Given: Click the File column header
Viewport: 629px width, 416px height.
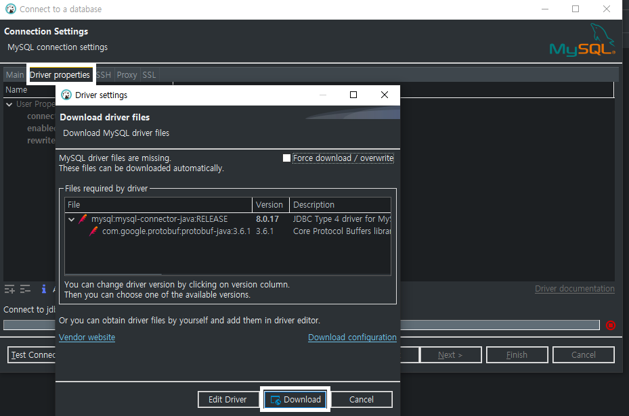Looking at the screenshot, I should click(158, 205).
